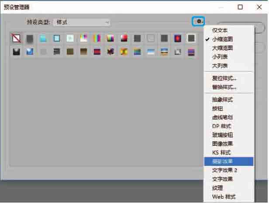Select the yellow-orange swirl style thumbnail
This screenshot has width=269, height=203.
[x=124, y=52]
